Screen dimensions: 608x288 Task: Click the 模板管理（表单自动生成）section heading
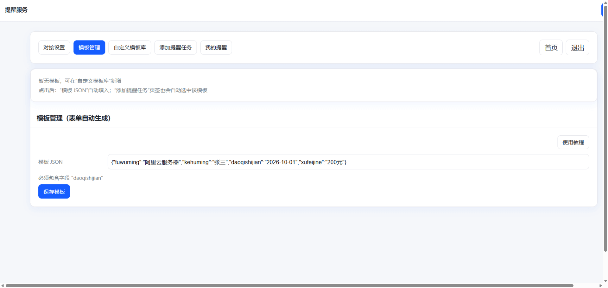74,118
